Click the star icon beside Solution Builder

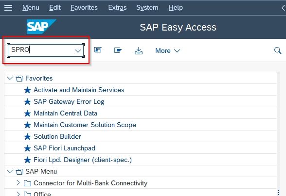[x=27, y=136]
